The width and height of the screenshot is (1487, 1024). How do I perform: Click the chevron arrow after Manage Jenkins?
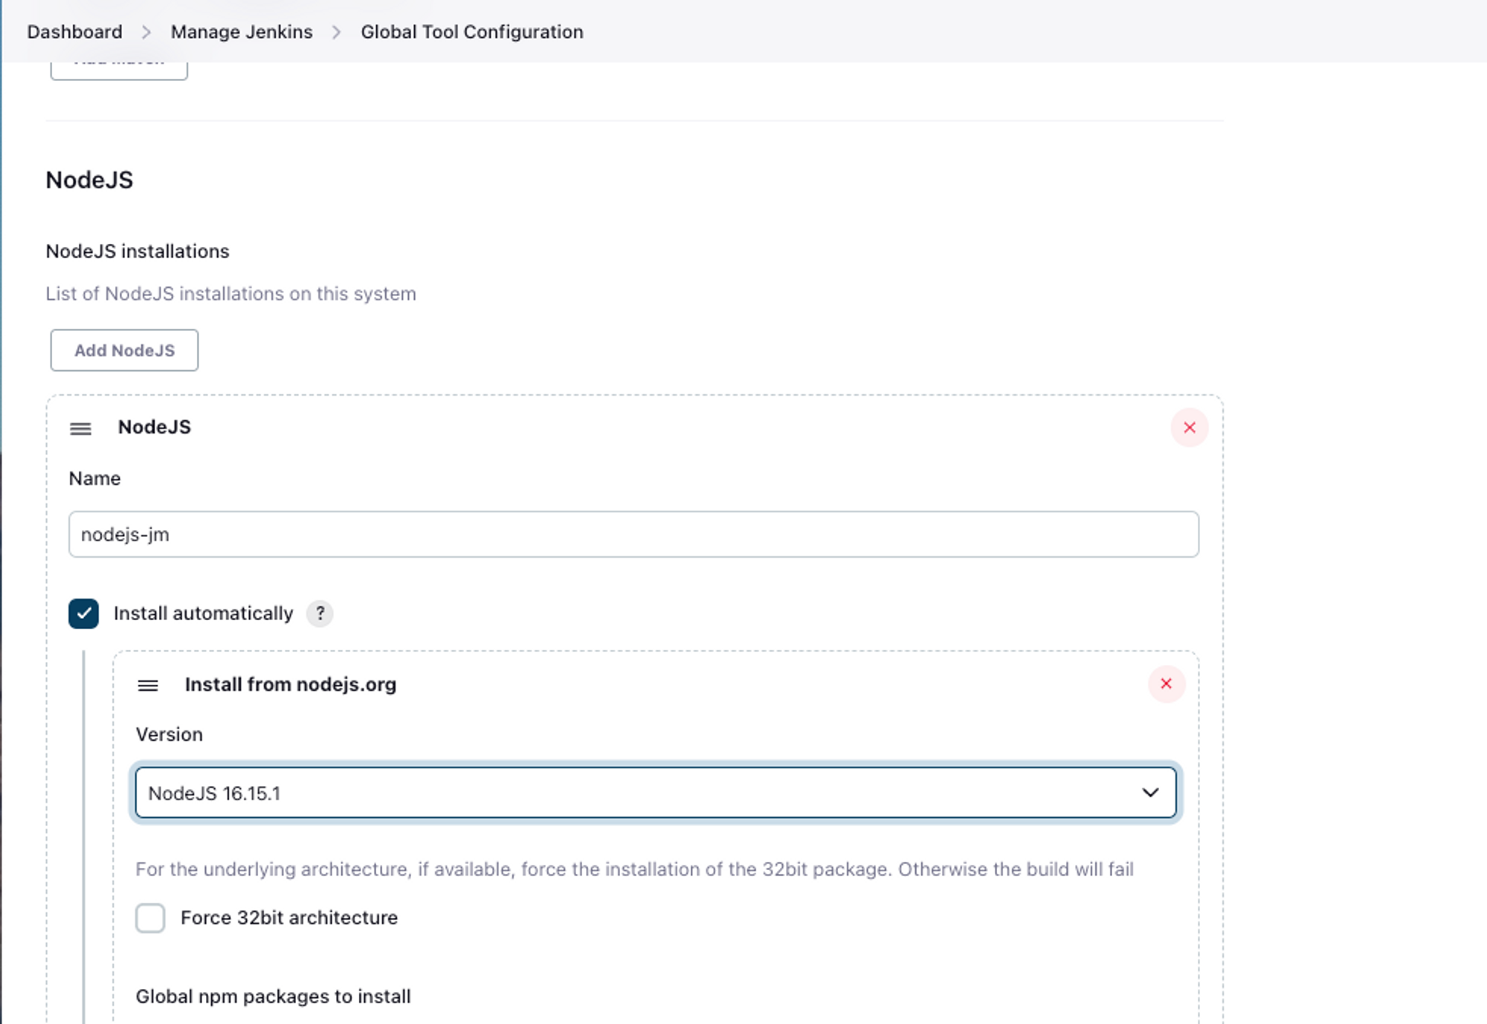(x=336, y=32)
